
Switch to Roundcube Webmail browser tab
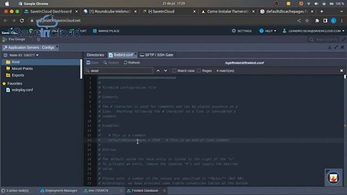click(x=110, y=11)
